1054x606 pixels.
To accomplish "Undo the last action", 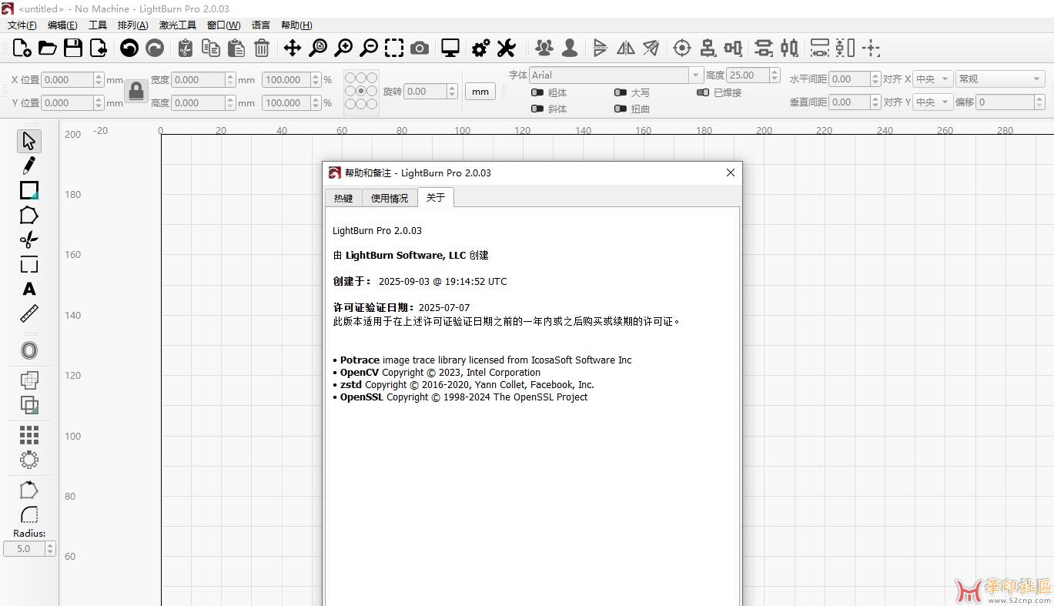I will (129, 49).
